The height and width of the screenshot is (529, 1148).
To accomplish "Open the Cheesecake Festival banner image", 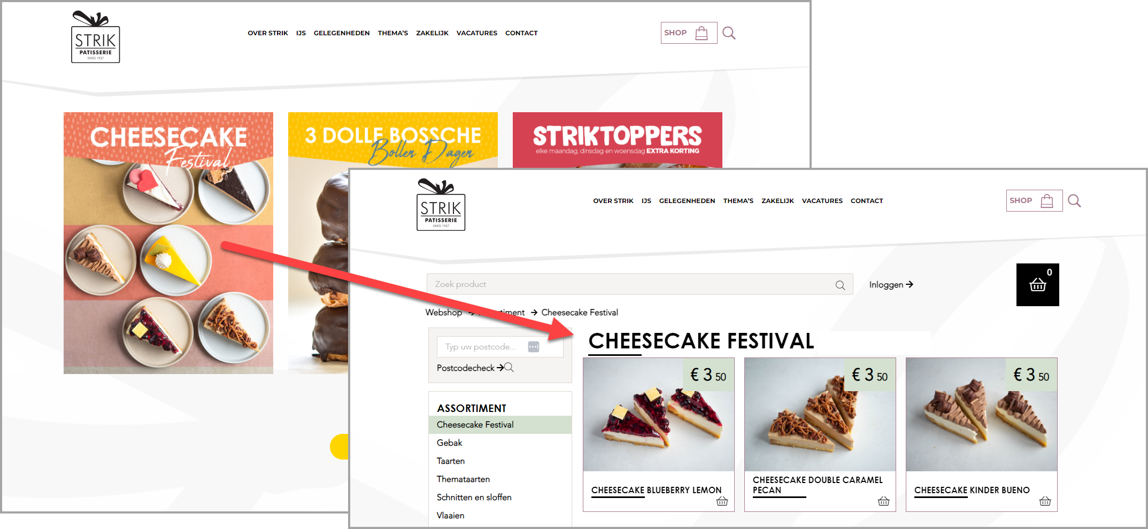I will pyautogui.click(x=168, y=243).
